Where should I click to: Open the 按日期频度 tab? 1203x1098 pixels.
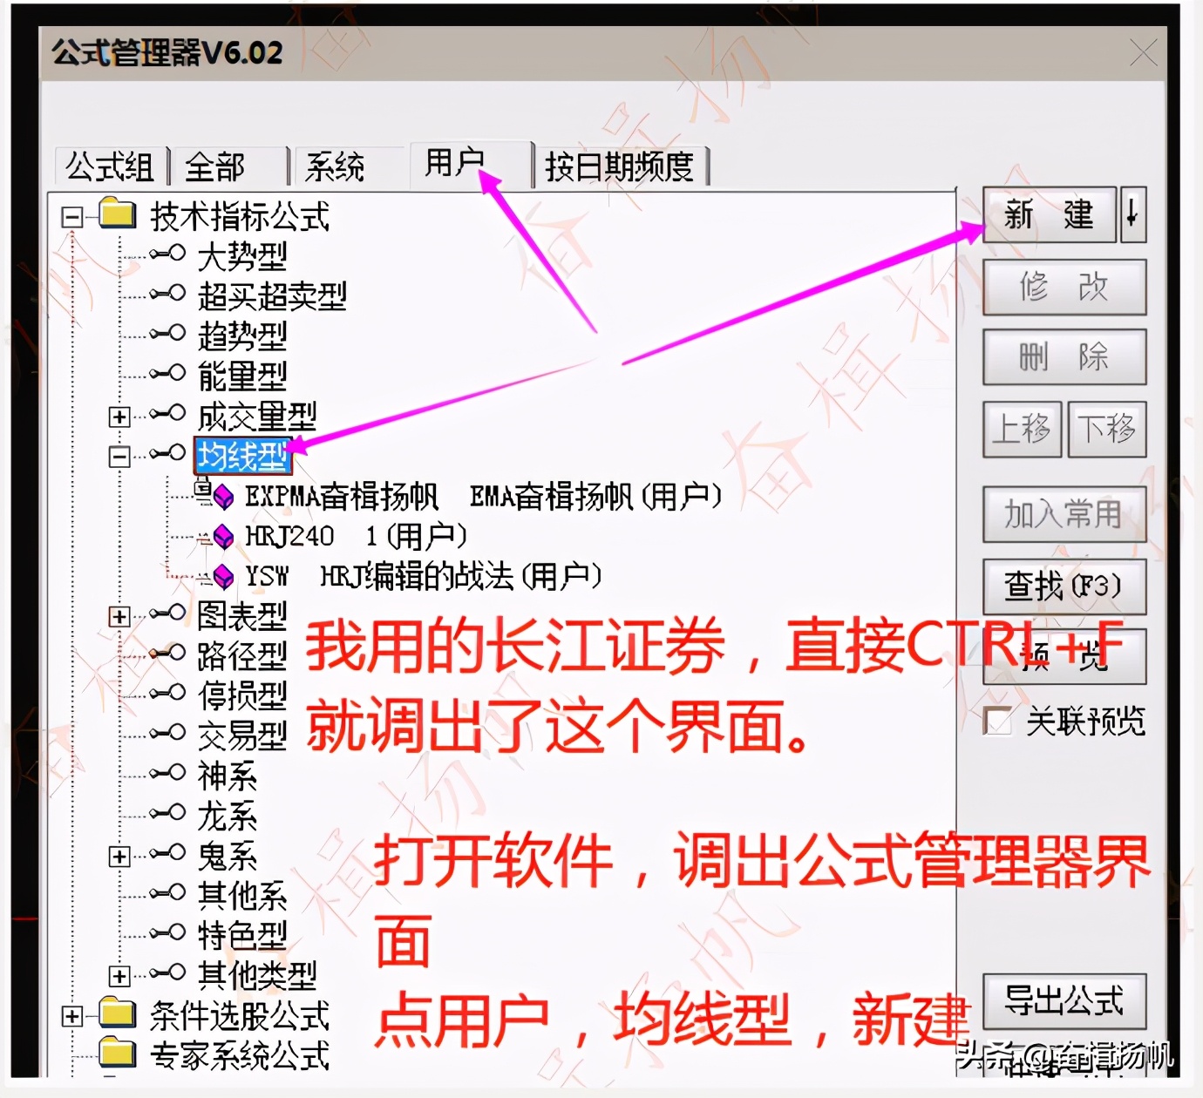coord(621,166)
